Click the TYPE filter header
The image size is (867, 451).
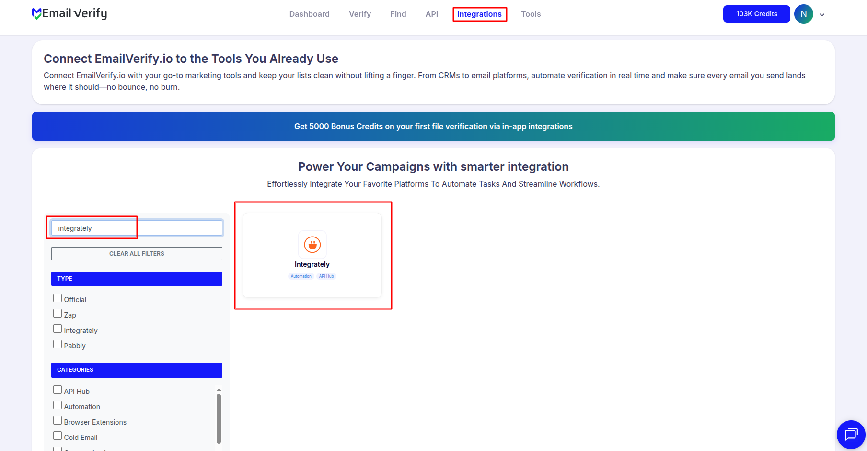[x=137, y=279]
